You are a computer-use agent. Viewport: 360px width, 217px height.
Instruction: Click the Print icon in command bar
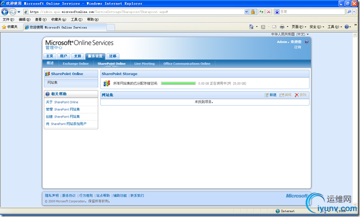282,27
